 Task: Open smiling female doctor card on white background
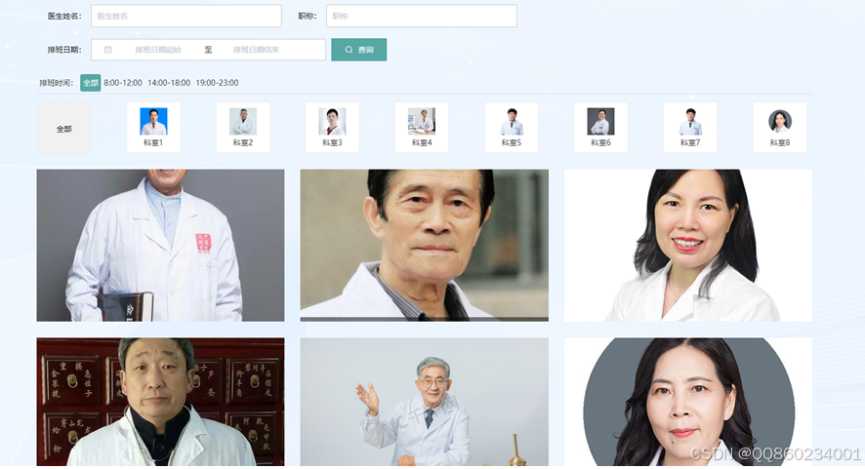point(688,246)
